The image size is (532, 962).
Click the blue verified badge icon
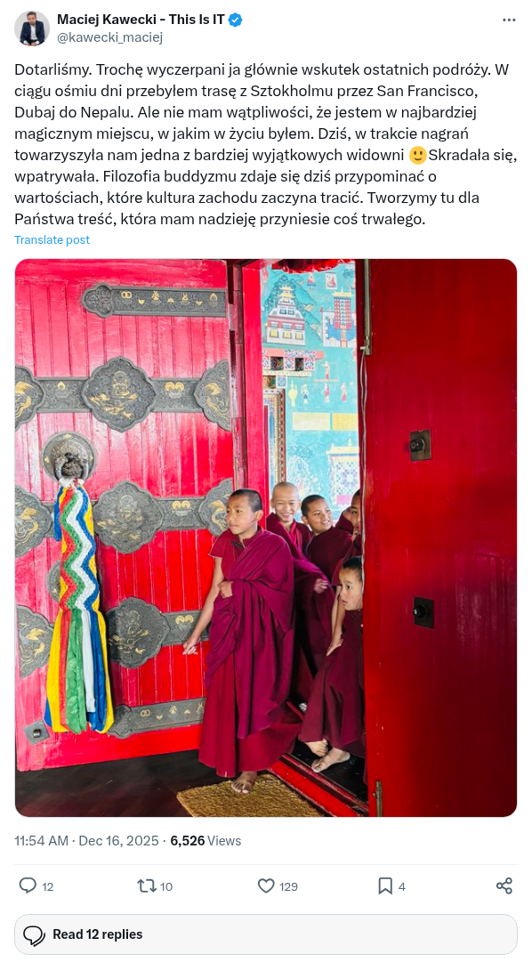pos(235,20)
